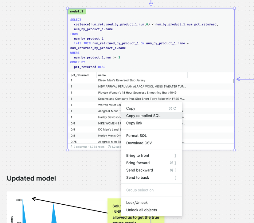Screen dimensions: 254x223
Task: Click Send backward menu item
Action: click(139, 170)
